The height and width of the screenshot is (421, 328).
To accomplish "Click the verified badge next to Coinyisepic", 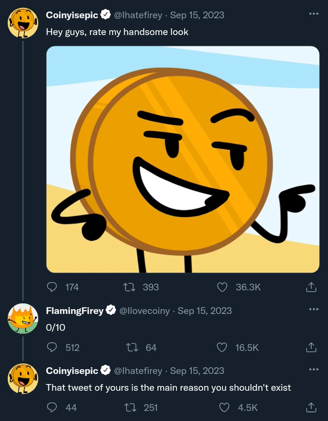I will [x=105, y=14].
